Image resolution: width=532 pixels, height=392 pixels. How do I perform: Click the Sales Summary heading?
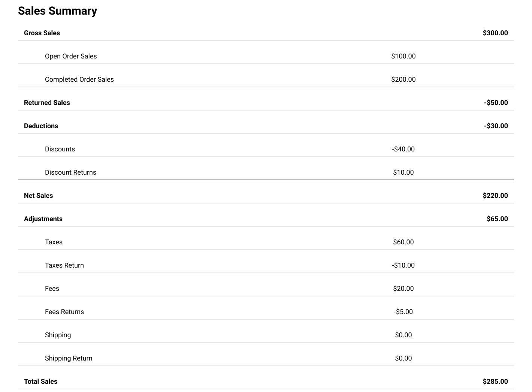(57, 11)
